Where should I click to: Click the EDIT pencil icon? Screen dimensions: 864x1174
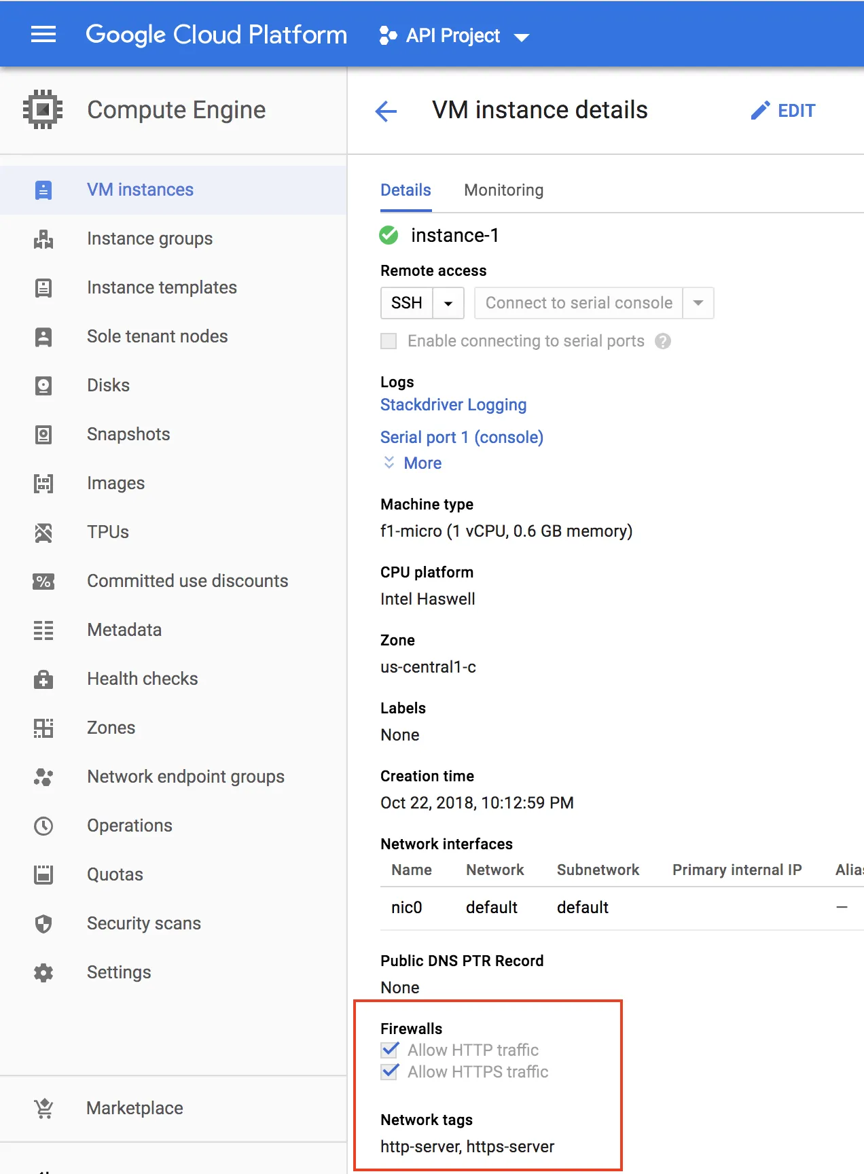click(x=760, y=111)
